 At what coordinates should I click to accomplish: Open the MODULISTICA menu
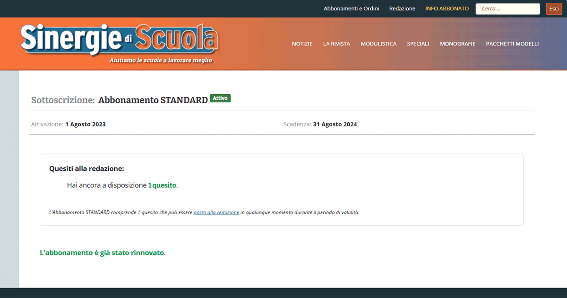(x=378, y=44)
